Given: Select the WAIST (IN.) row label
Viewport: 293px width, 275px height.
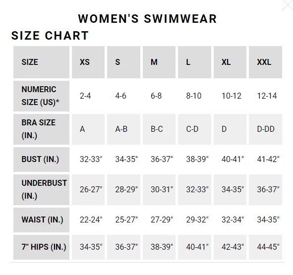Looking at the screenshot, I should click(41, 220).
